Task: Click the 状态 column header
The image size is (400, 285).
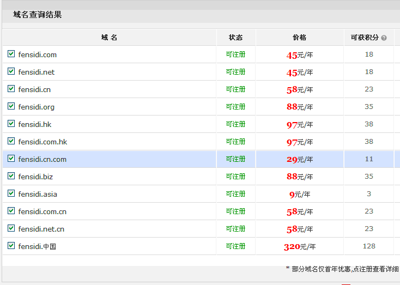Action: [x=235, y=38]
